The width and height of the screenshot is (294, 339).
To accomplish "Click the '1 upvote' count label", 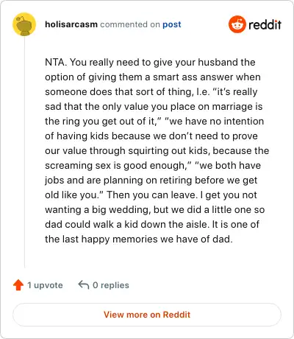I will [x=45, y=285].
